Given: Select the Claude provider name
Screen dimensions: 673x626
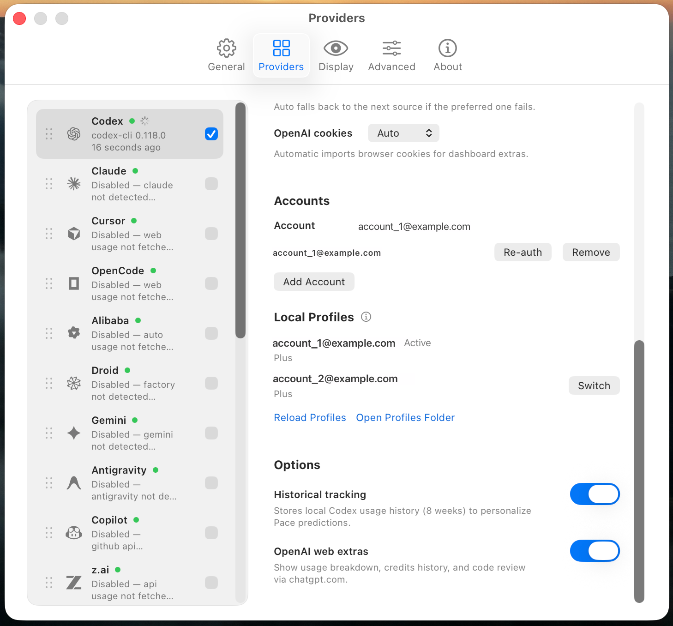Looking at the screenshot, I should pos(109,171).
